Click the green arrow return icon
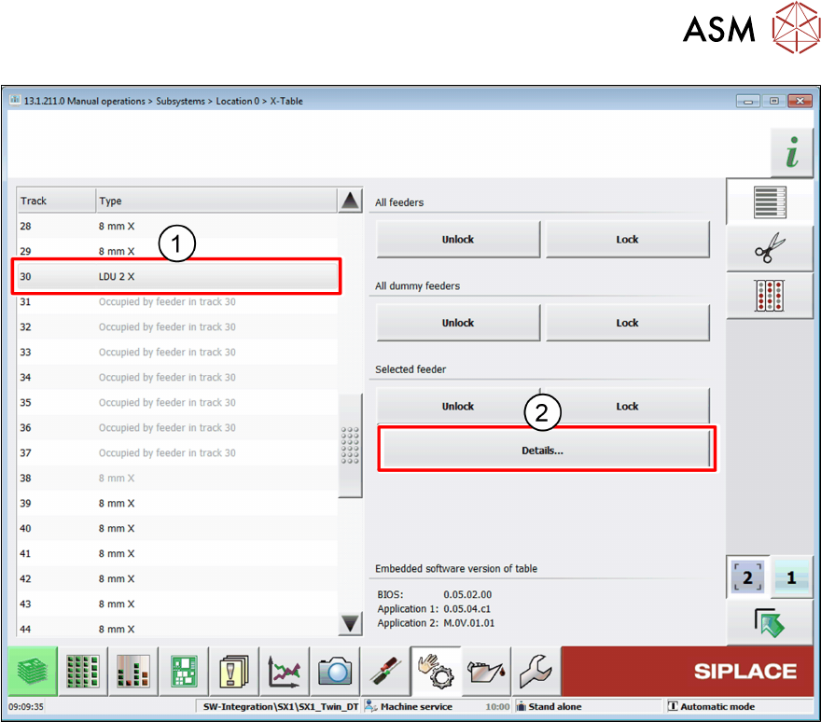The height and width of the screenshot is (722, 821). pos(769,623)
